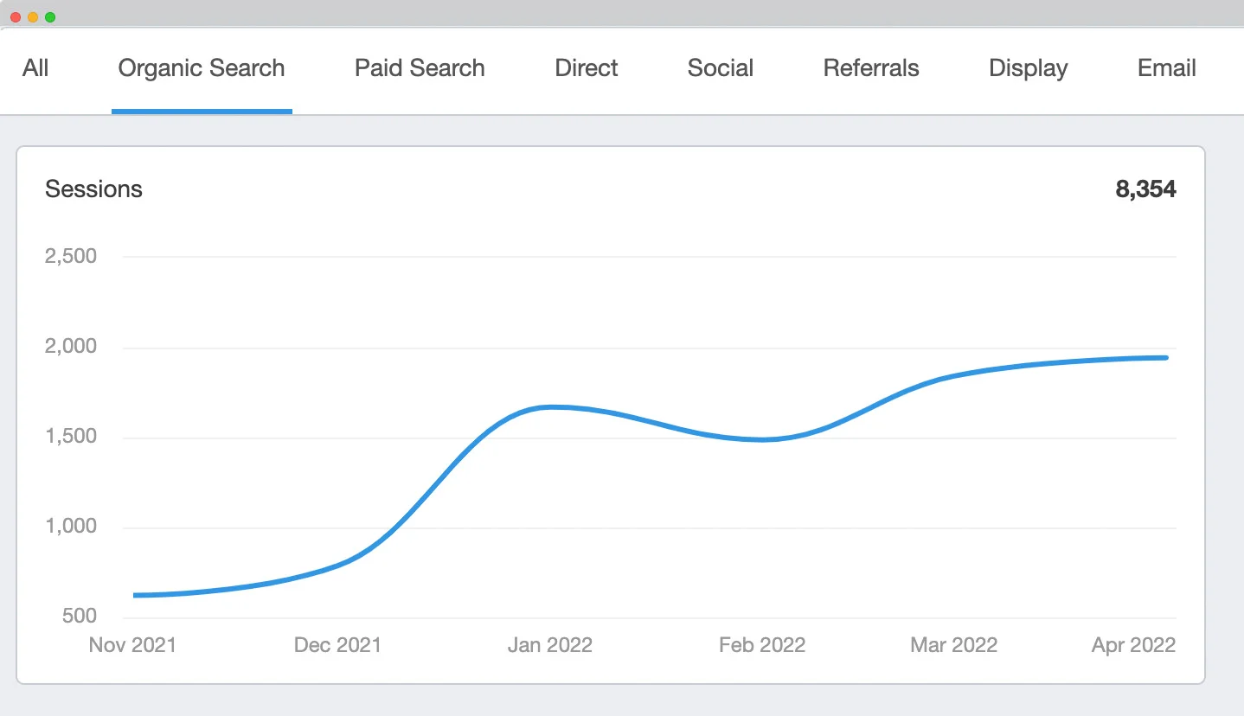Image resolution: width=1244 pixels, height=716 pixels.
Task: Click the green maximize window button
Action: [x=50, y=17]
